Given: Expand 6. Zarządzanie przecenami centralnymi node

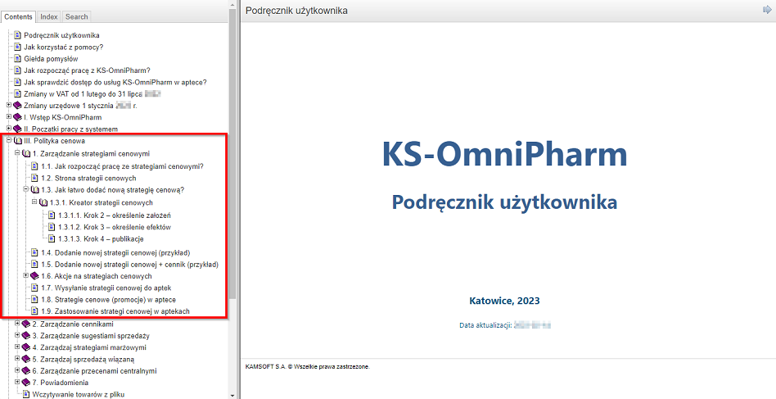Looking at the screenshot, I should (x=17, y=370).
